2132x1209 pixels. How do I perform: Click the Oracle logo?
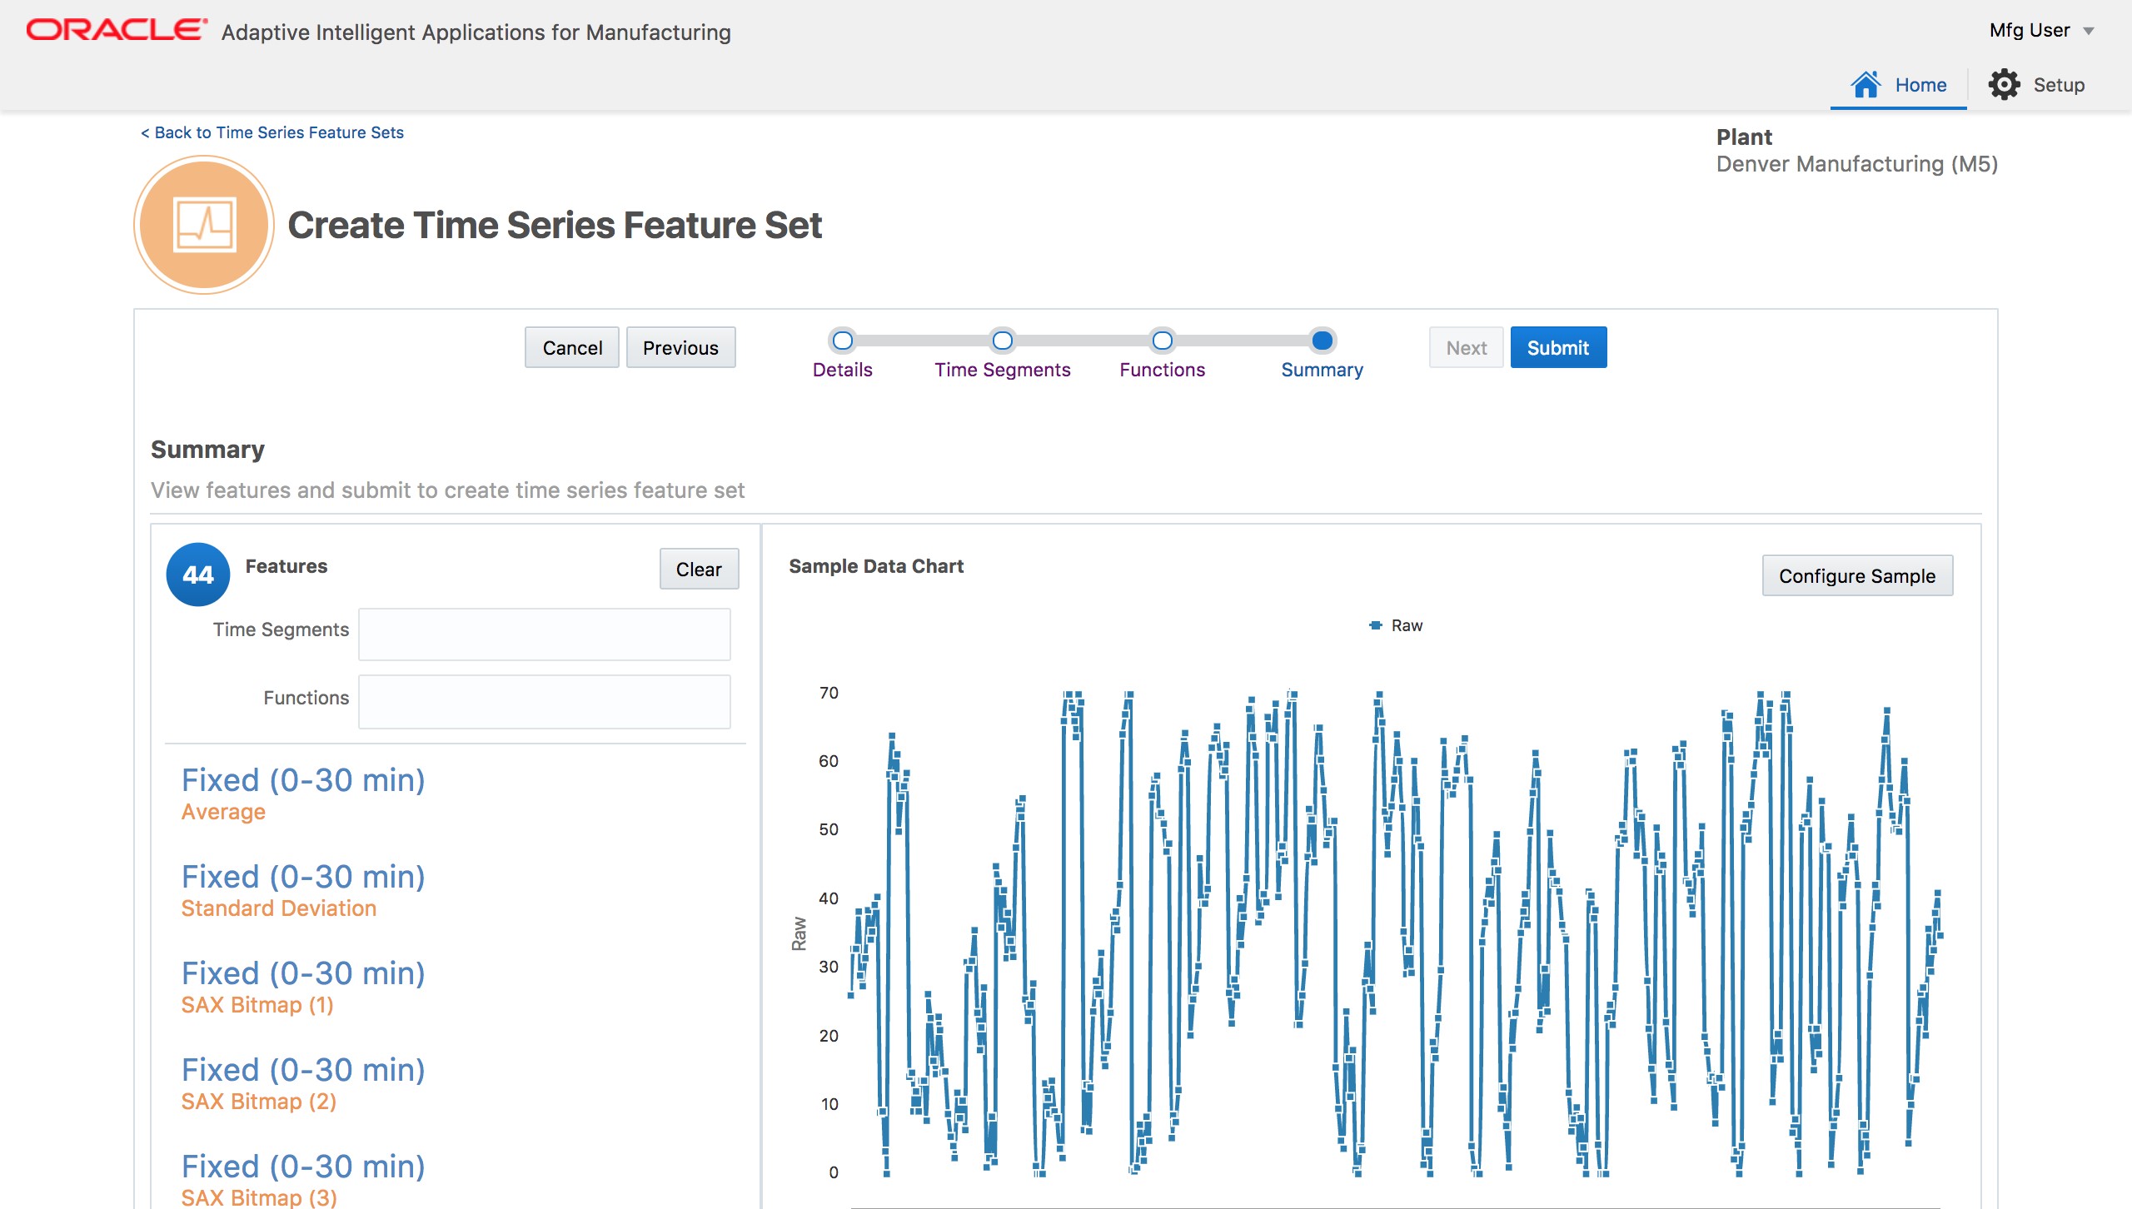[x=110, y=30]
